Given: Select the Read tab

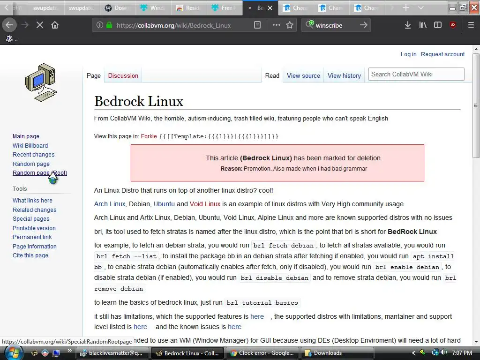Looking at the screenshot, I should click(272, 75).
